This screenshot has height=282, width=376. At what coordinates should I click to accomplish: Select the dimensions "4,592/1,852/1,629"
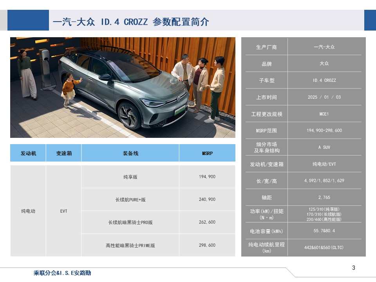click(324, 181)
